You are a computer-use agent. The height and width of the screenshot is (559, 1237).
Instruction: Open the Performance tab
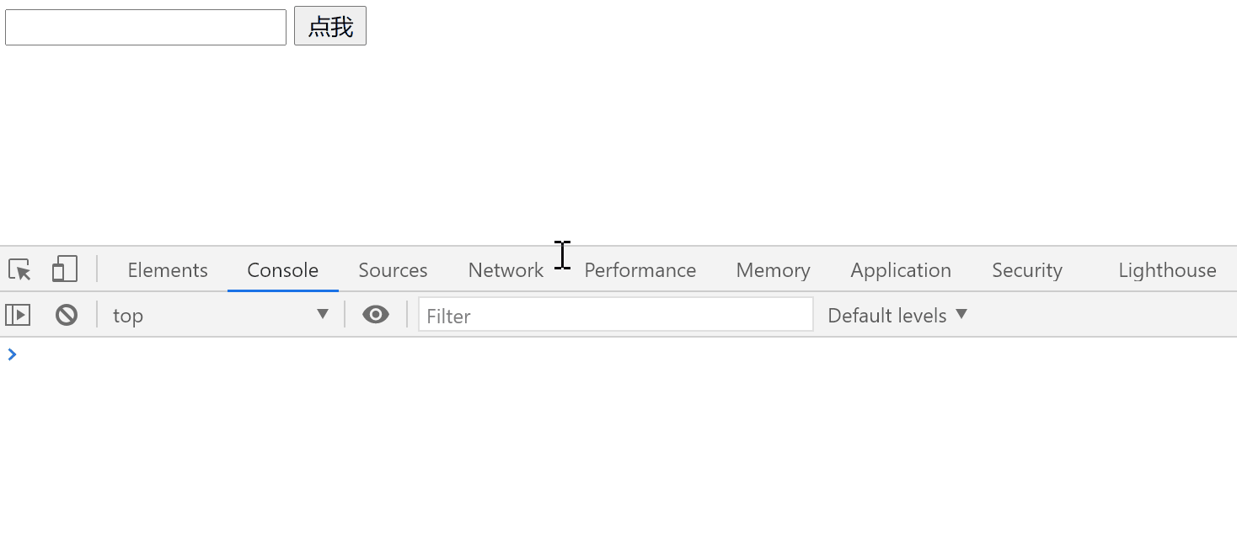640,270
